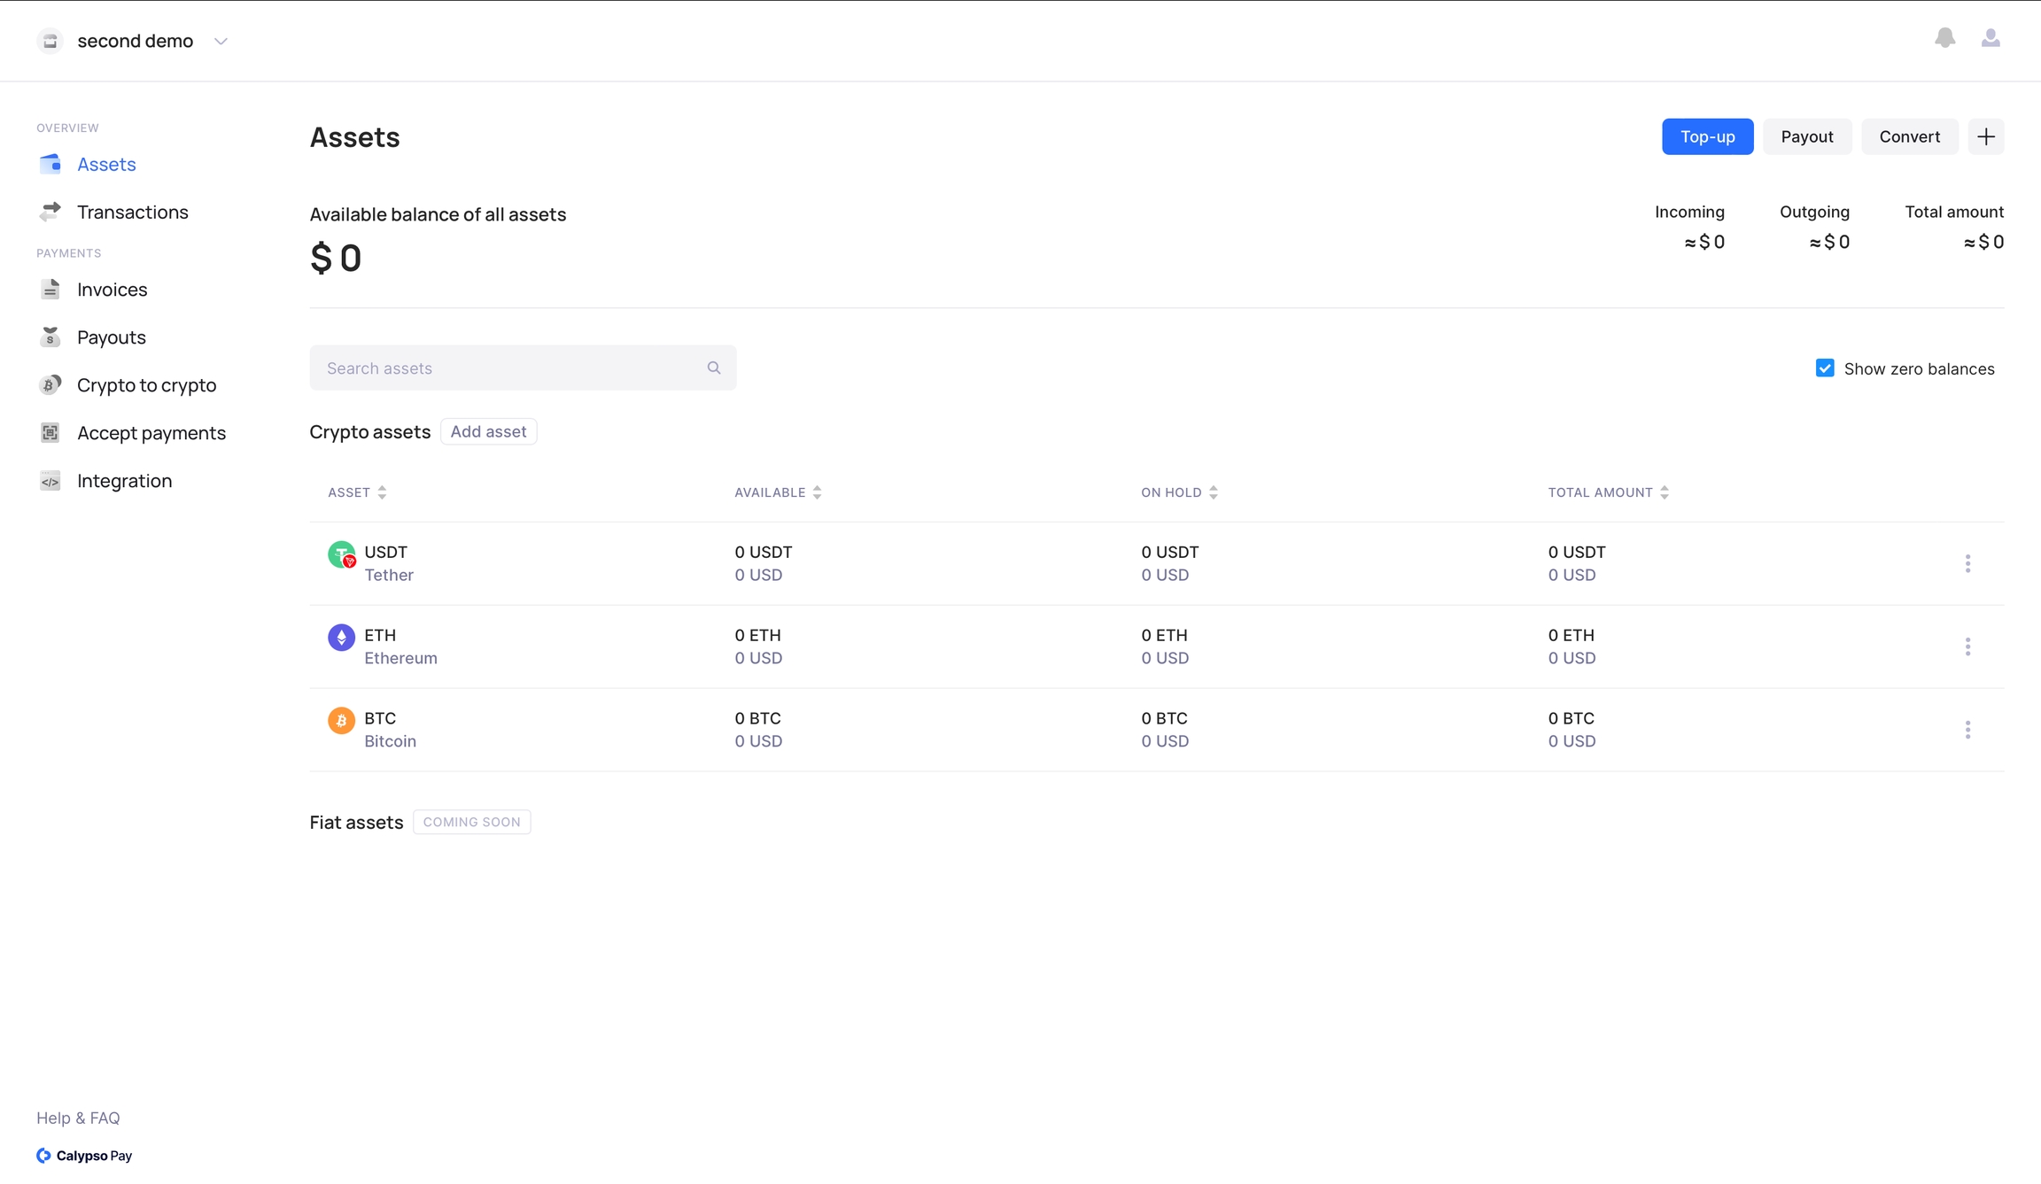Click the Bitcoin coin icon
Image resolution: width=2041 pixels, height=1184 pixels.
click(x=341, y=720)
